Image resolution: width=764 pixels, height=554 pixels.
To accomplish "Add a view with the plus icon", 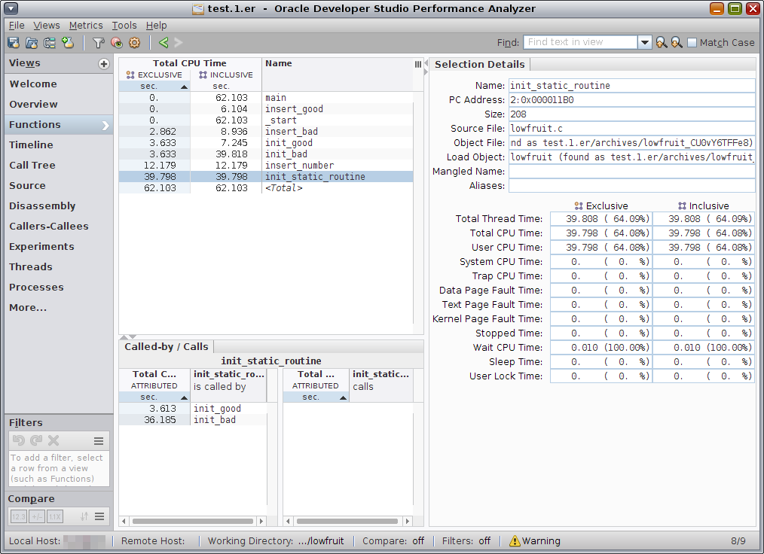I will point(104,64).
